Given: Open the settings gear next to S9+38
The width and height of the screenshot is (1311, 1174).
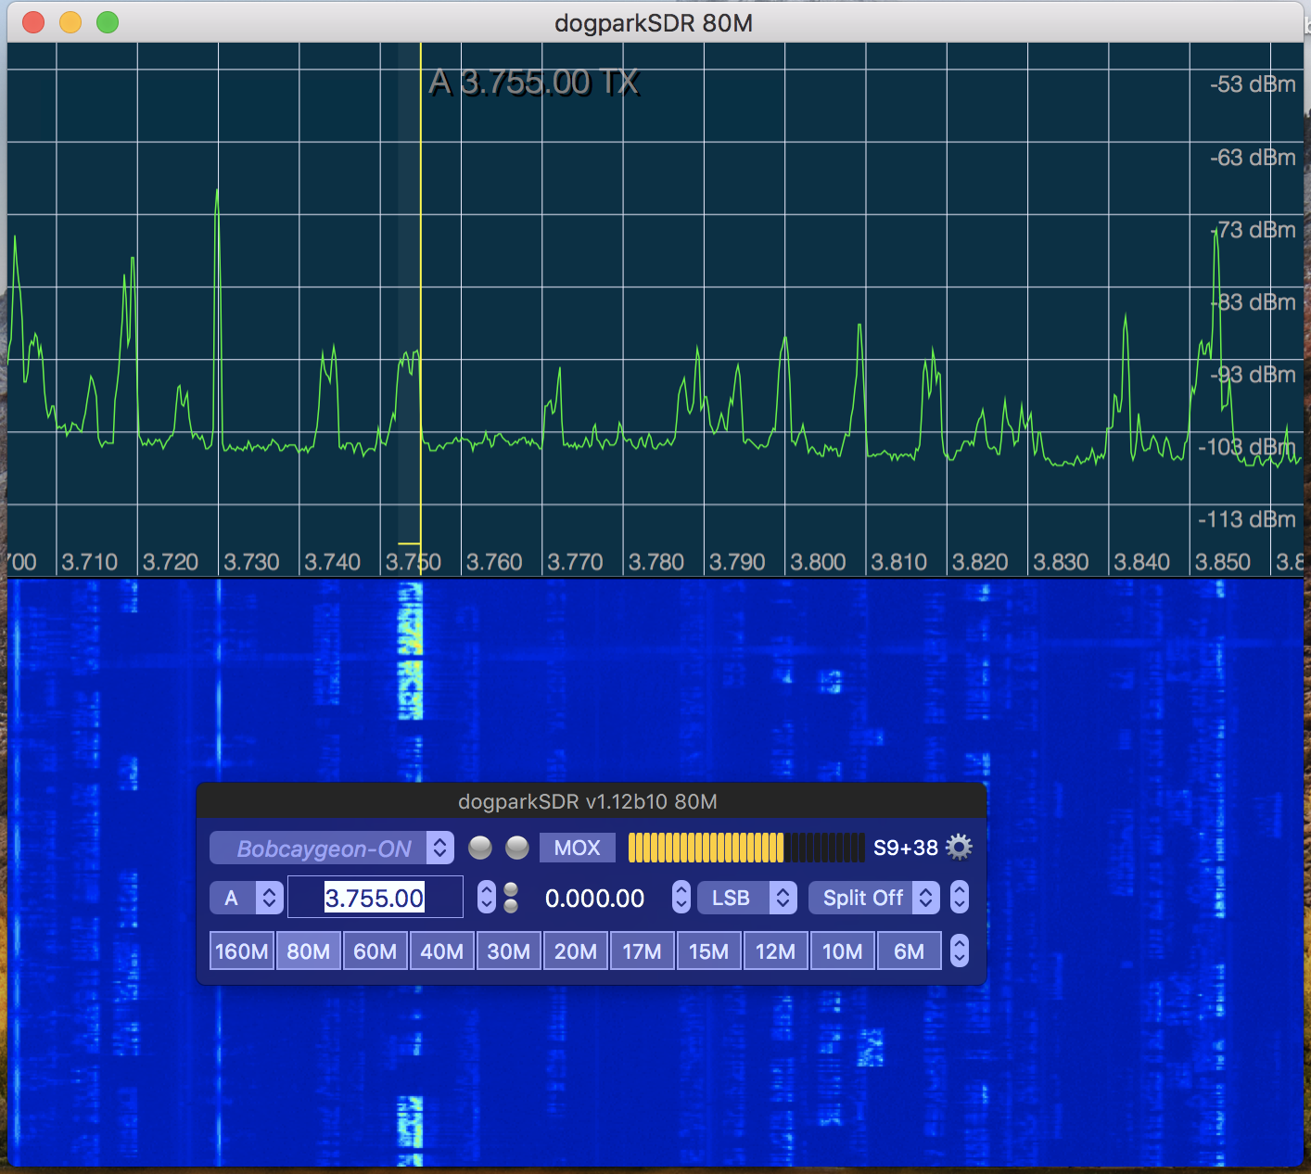Looking at the screenshot, I should [x=959, y=848].
